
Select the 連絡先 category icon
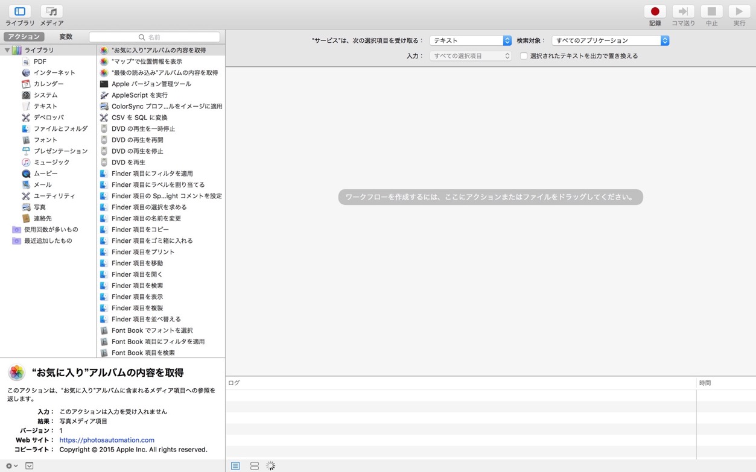click(x=26, y=218)
